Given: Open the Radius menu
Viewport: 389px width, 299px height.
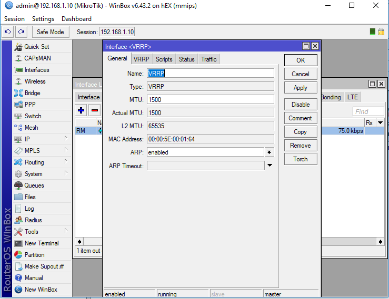Looking at the screenshot, I should [42, 220].
